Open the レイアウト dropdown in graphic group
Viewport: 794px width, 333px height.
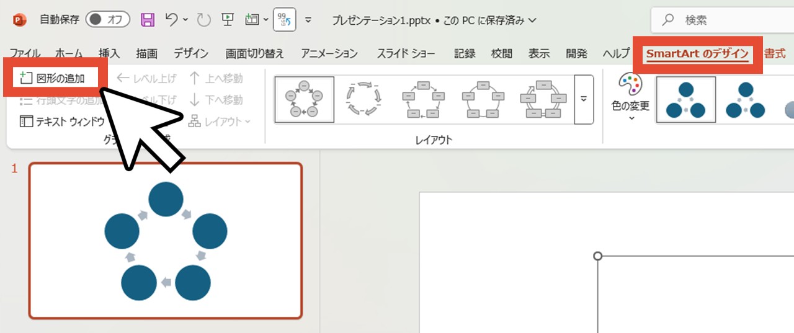pos(220,121)
